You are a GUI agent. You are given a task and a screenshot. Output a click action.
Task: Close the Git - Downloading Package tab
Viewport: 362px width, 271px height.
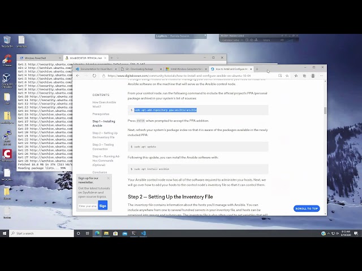[x=161, y=69]
